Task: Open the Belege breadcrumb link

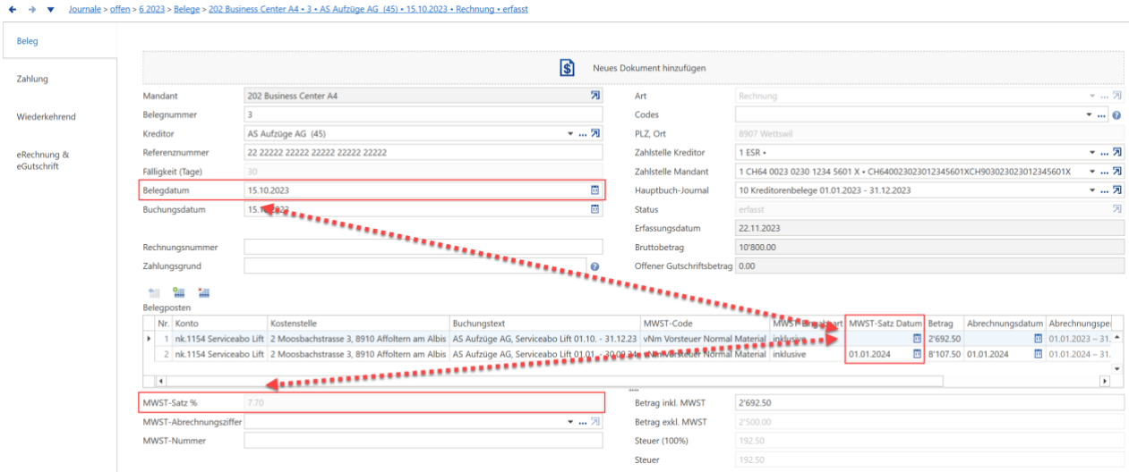Action: (189, 8)
